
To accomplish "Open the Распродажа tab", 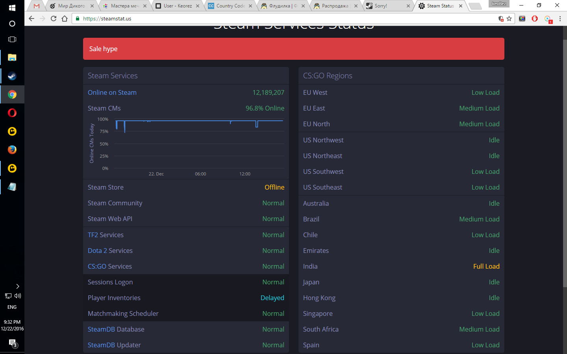I will pyautogui.click(x=335, y=6).
